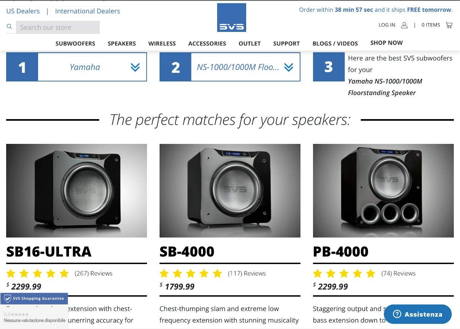
Task: Open the SPEAKERS menu
Action: point(122,43)
